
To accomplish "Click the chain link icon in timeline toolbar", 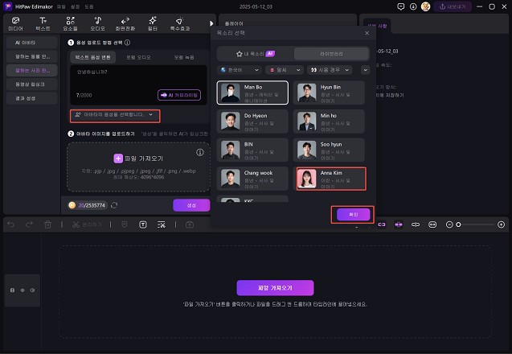I will [416, 224].
